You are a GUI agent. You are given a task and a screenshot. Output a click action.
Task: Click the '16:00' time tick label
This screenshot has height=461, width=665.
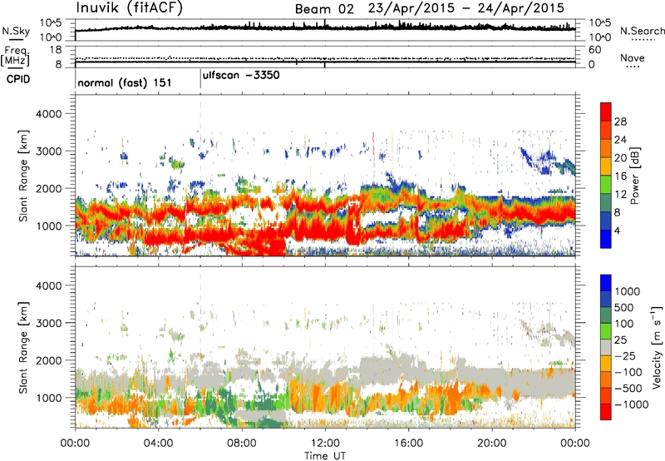tap(408, 444)
